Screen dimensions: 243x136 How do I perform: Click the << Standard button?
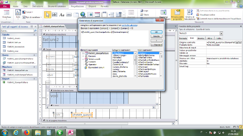(156, 45)
